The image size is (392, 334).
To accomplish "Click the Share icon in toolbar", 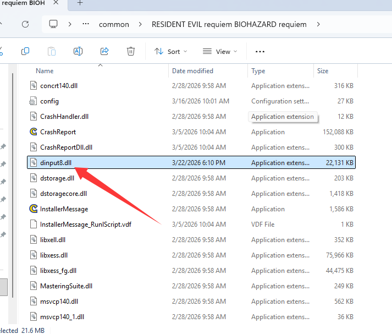I will click(104, 51).
